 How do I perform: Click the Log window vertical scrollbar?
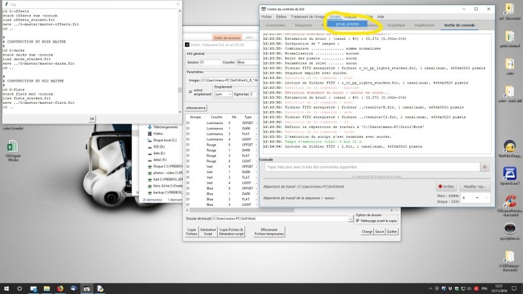pyautogui.click(x=180, y=61)
